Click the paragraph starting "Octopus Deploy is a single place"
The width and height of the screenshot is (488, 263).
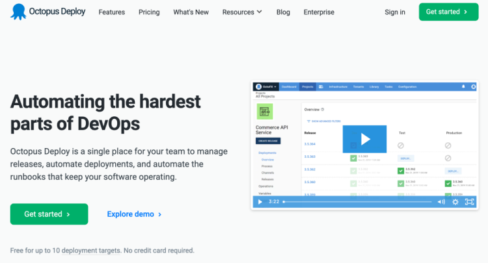(119, 164)
